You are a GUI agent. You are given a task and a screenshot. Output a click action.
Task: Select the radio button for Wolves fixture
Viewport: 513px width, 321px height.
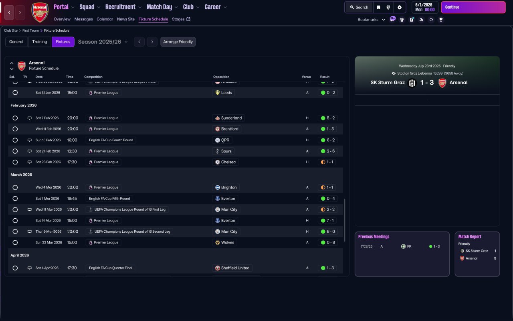click(15, 242)
